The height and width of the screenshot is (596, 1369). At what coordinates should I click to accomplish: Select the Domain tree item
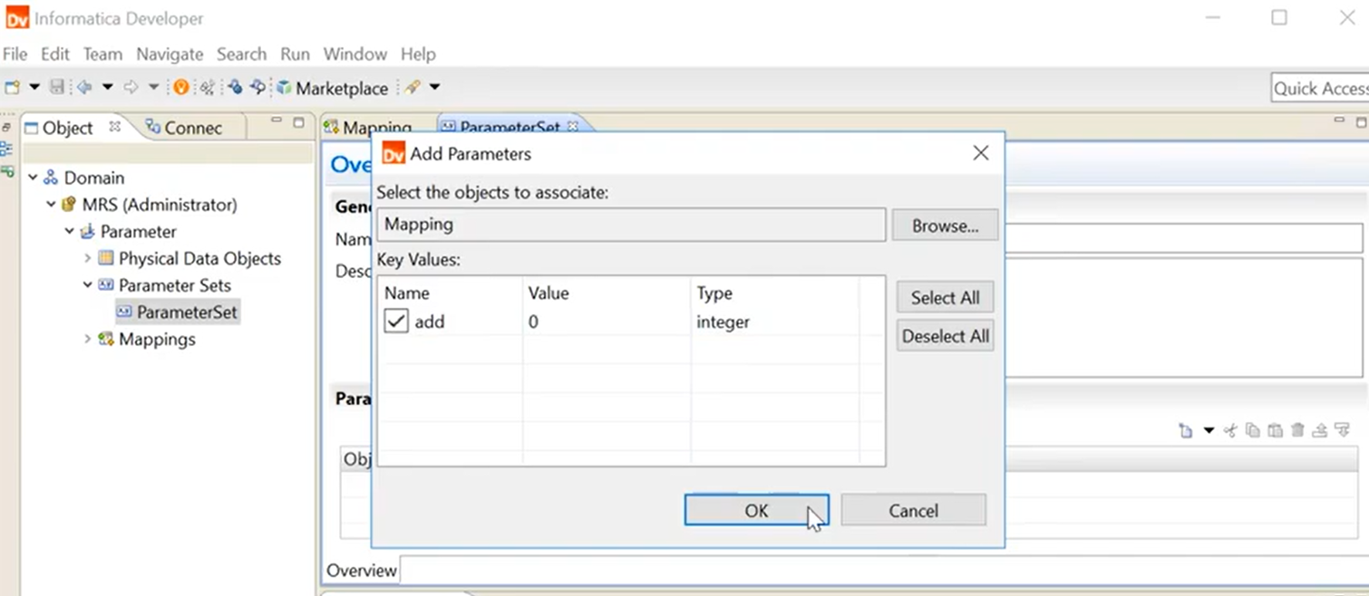(x=94, y=178)
